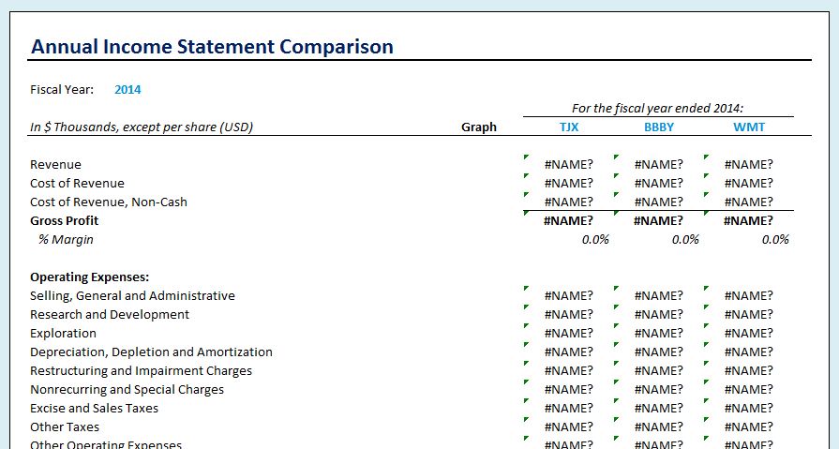Select the Other Taxes row label

click(65, 427)
